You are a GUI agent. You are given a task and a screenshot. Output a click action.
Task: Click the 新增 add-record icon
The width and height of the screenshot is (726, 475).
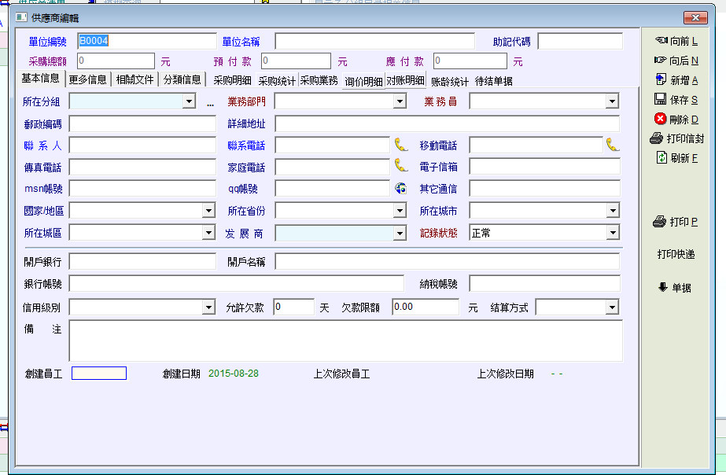point(661,79)
